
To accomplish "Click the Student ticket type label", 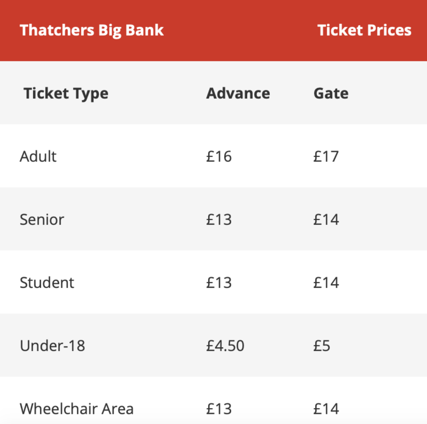I will click(x=47, y=283).
